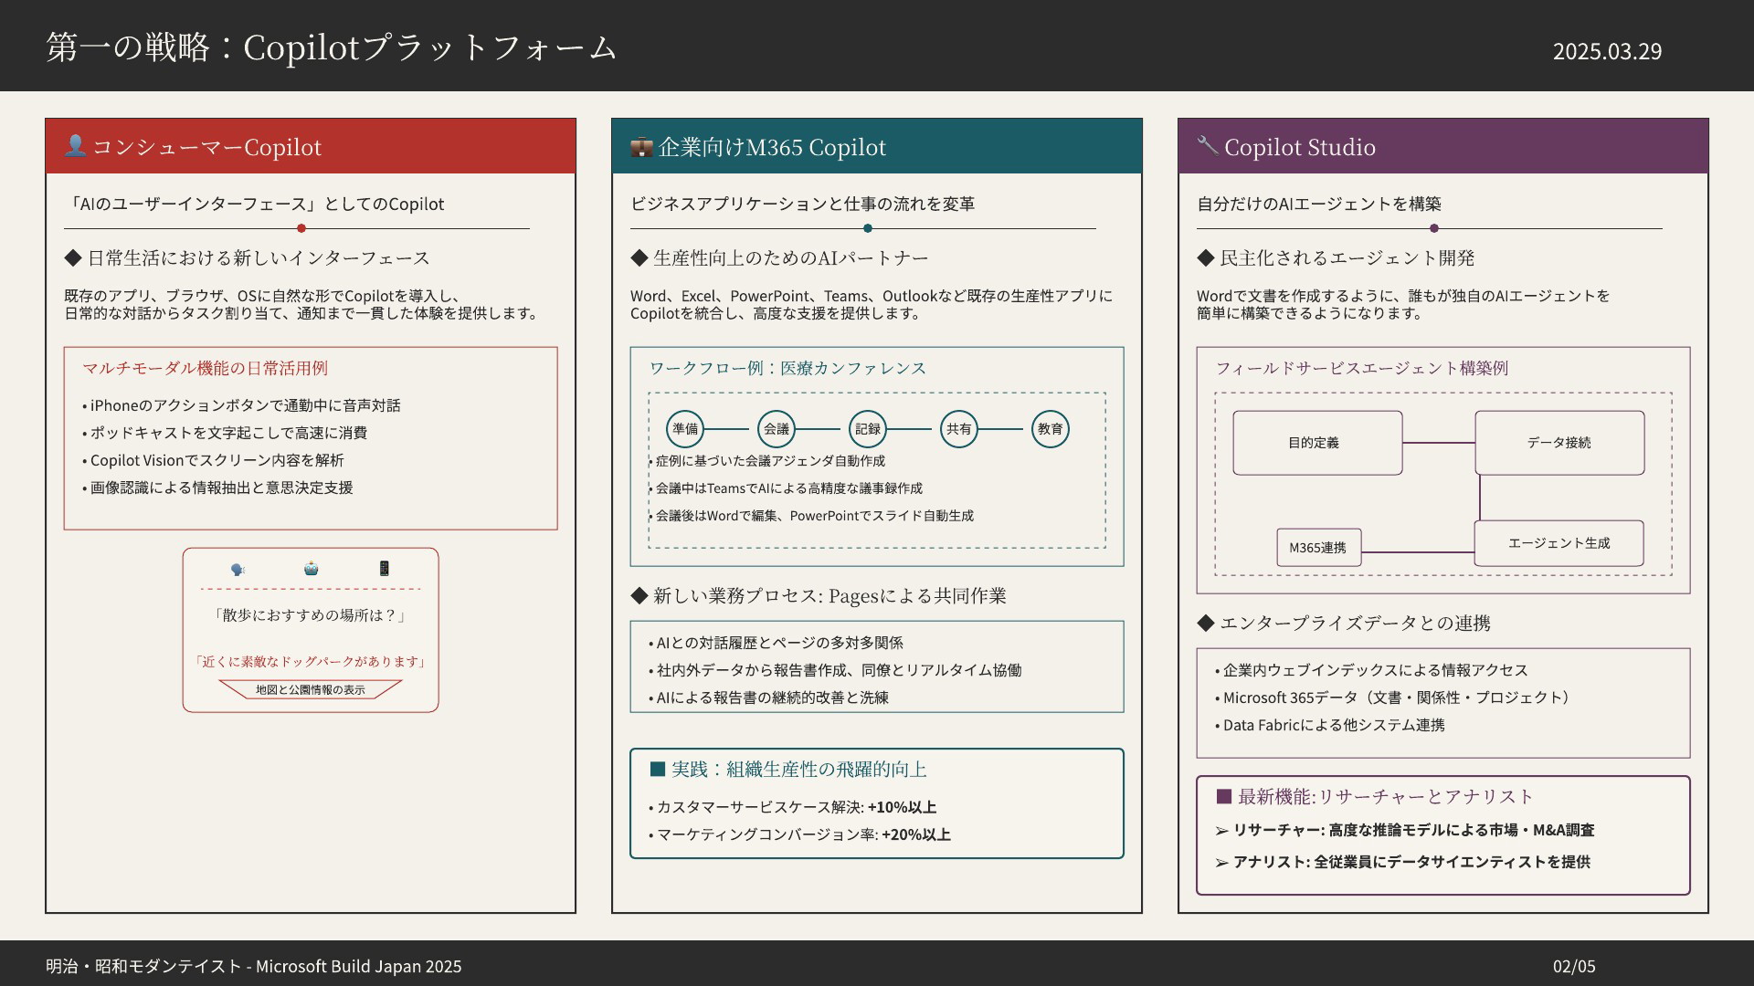This screenshot has height=986, width=1754.
Task: Click heading 実践:組織生産性の飛躍的向上
Action: [x=788, y=770]
